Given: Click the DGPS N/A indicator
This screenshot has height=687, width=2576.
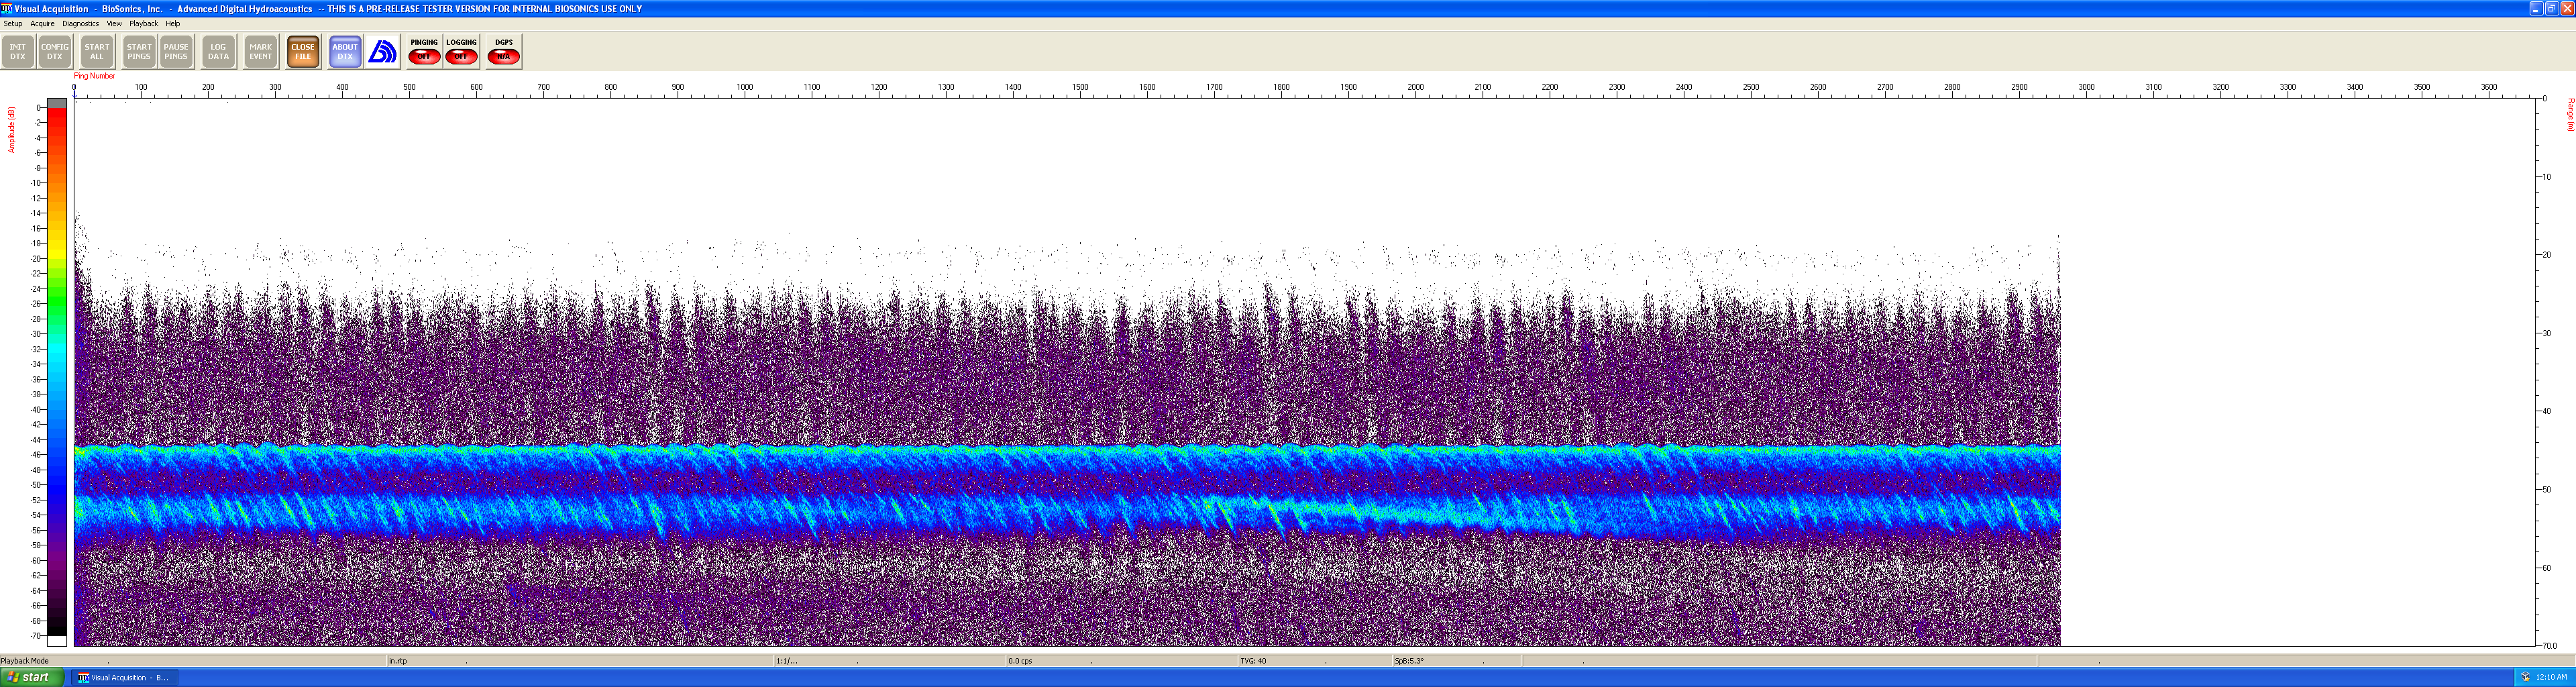Looking at the screenshot, I should coord(503,51).
